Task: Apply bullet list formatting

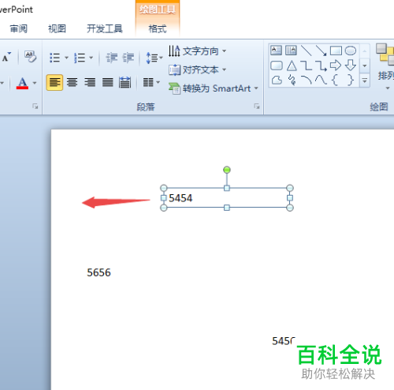Action: pos(55,58)
